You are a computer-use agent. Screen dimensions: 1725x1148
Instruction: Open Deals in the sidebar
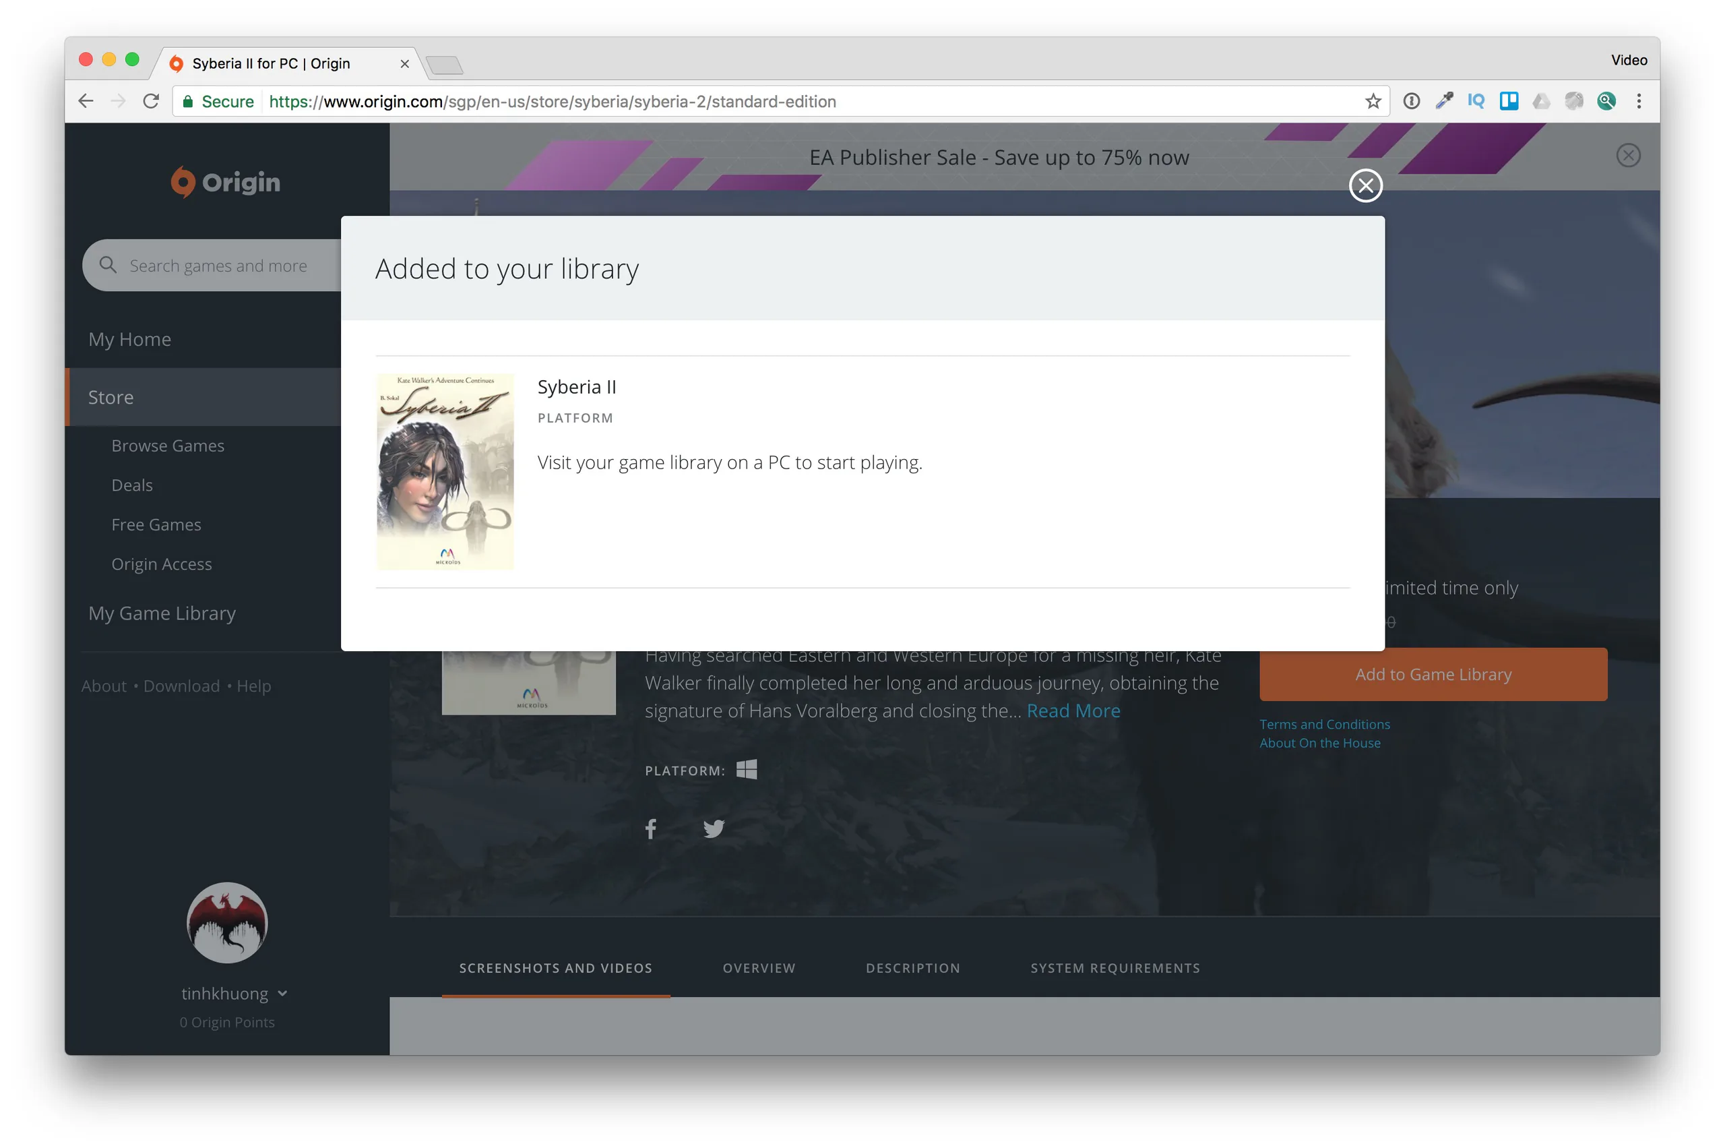132,485
